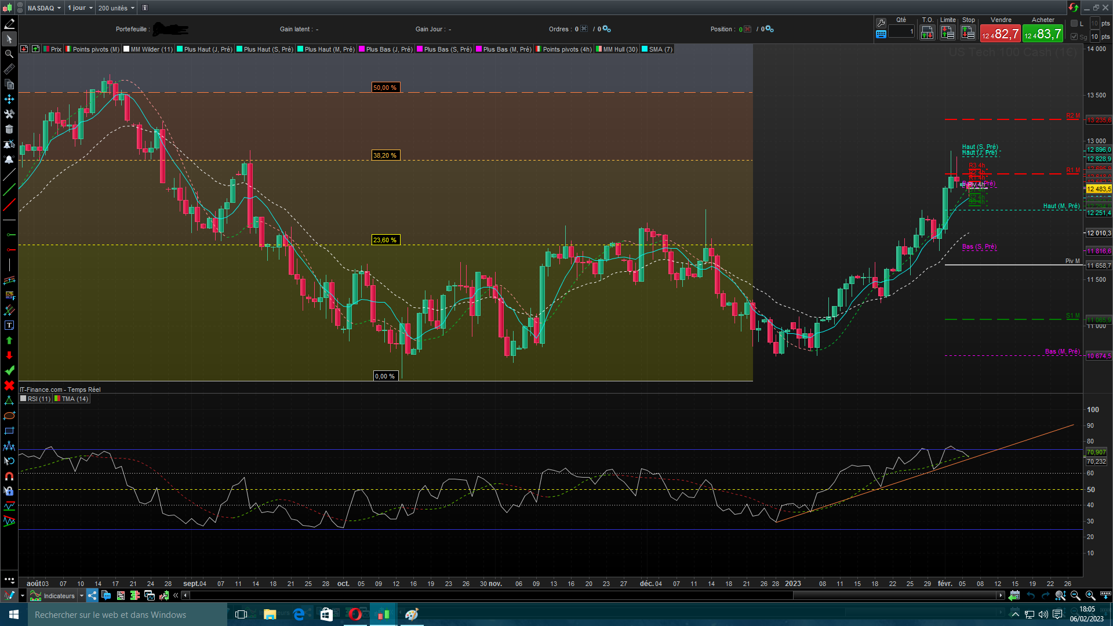Image resolution: width=1113 pixels, height=626 pixels.
Task: Toggle the Points pivots (M) indicator label
Action: point(96,49)
